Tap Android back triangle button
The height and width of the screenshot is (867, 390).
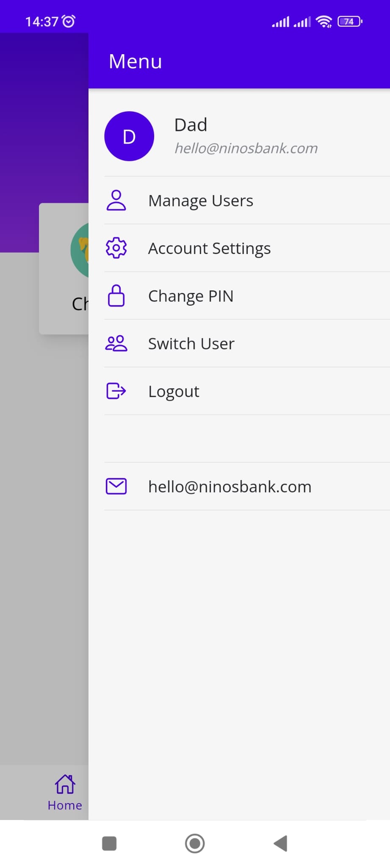coord(281,843)
